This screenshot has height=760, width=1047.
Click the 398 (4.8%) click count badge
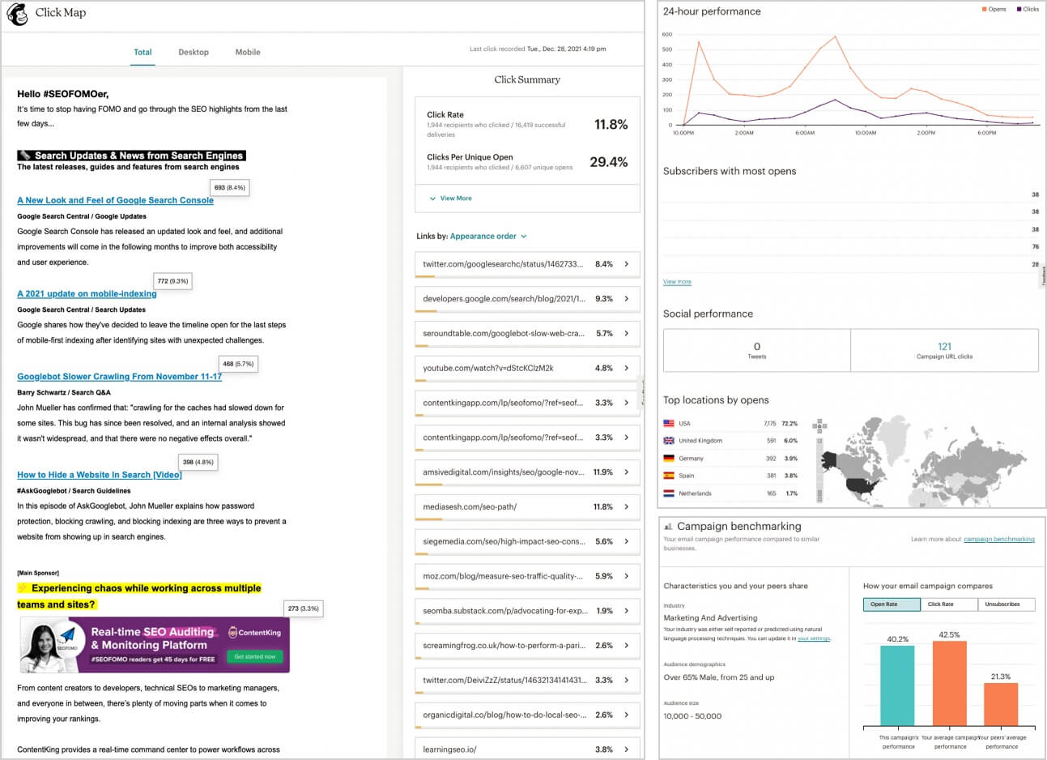(198, 462)
